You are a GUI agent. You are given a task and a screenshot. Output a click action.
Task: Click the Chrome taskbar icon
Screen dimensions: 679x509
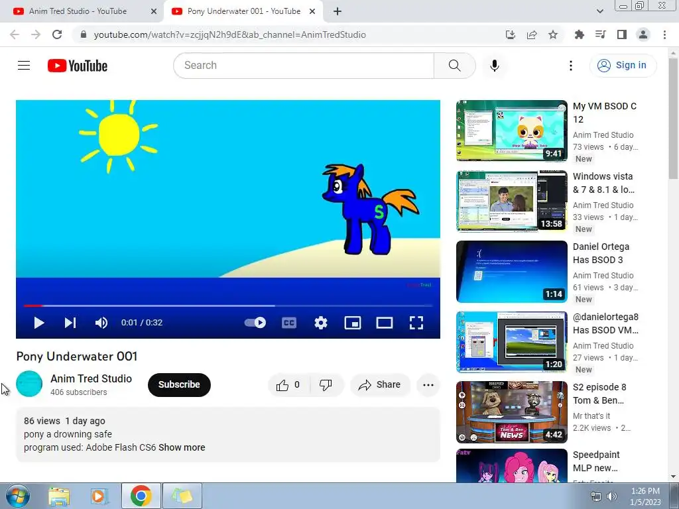point(141,496)
